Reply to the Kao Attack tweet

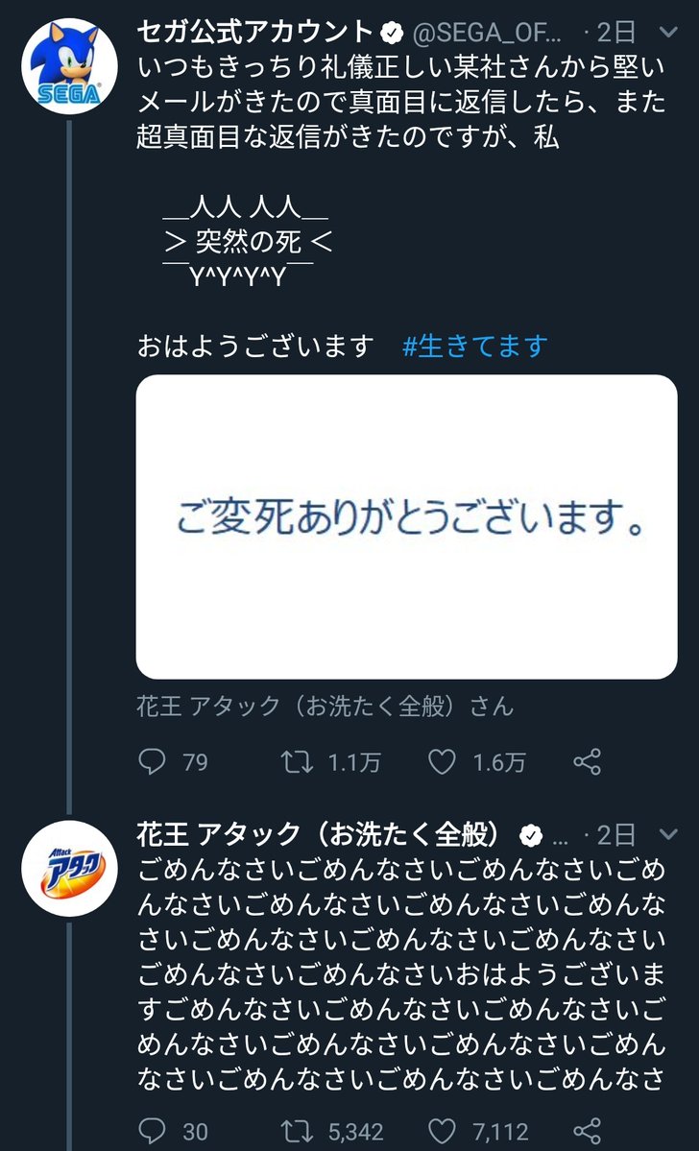154,1132
